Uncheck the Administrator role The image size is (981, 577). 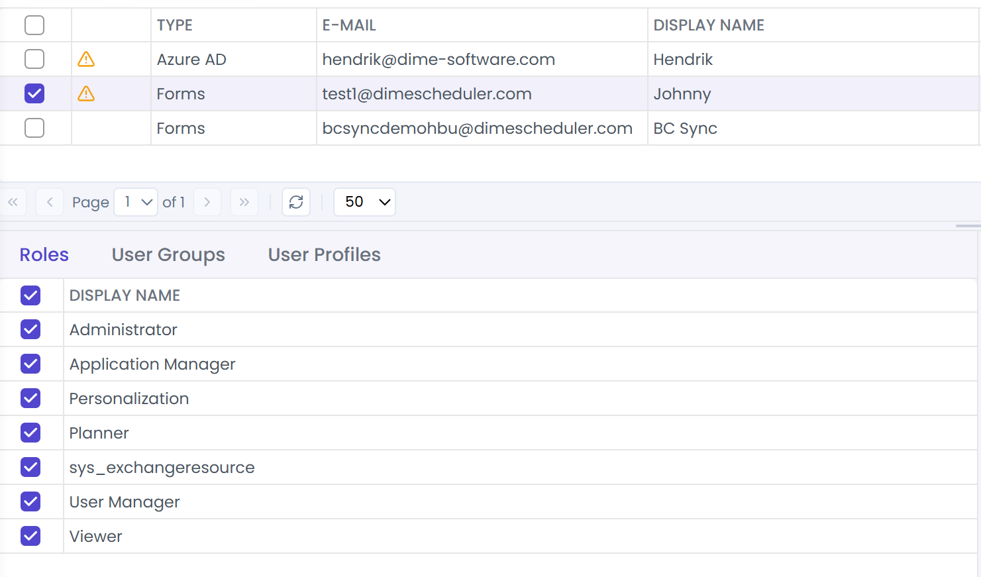point(30,330)
